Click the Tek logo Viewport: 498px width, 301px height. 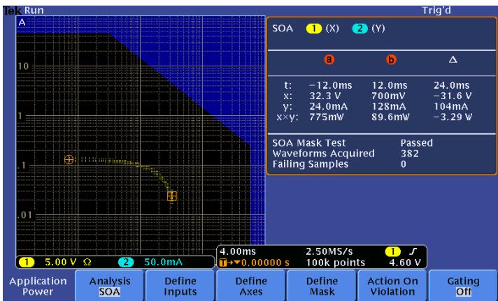coord(12,11)
